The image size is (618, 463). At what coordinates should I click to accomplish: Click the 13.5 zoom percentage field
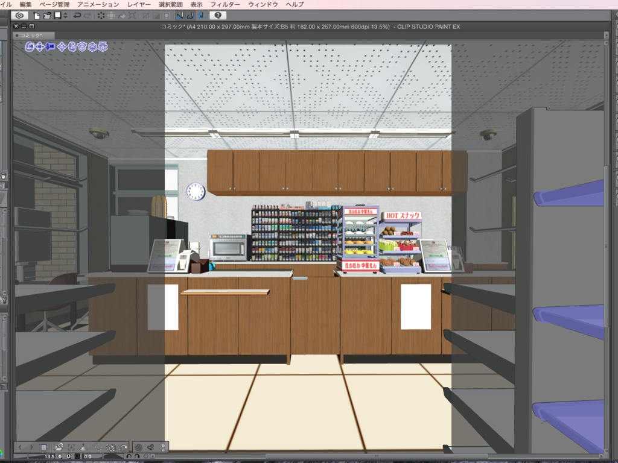pyautogui.click(x=49, y=456)
